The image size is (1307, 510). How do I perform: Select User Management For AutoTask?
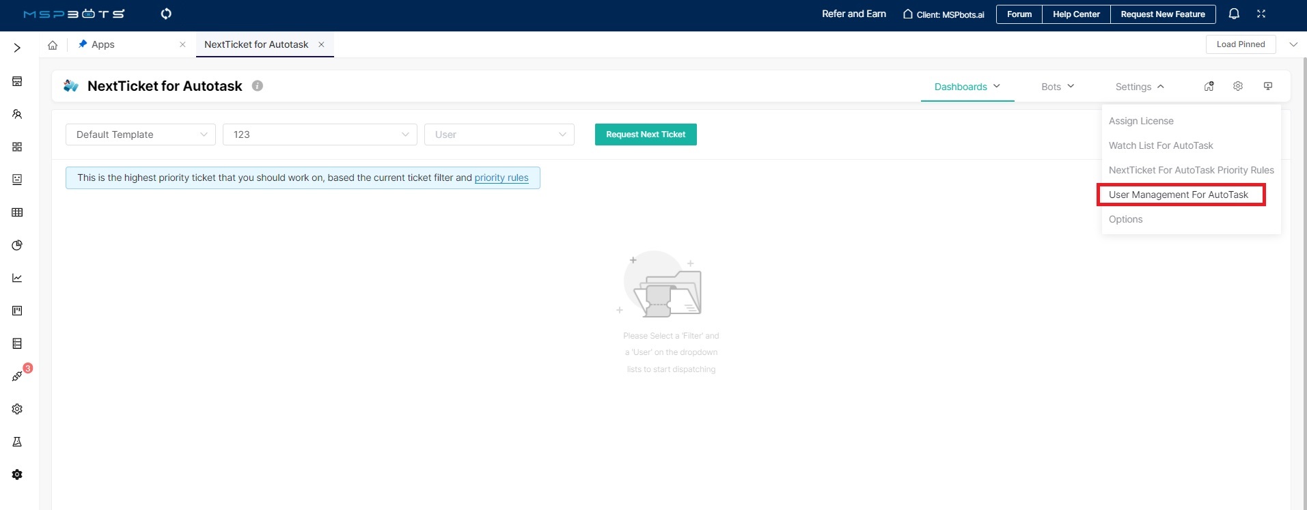coord(1179,195)
